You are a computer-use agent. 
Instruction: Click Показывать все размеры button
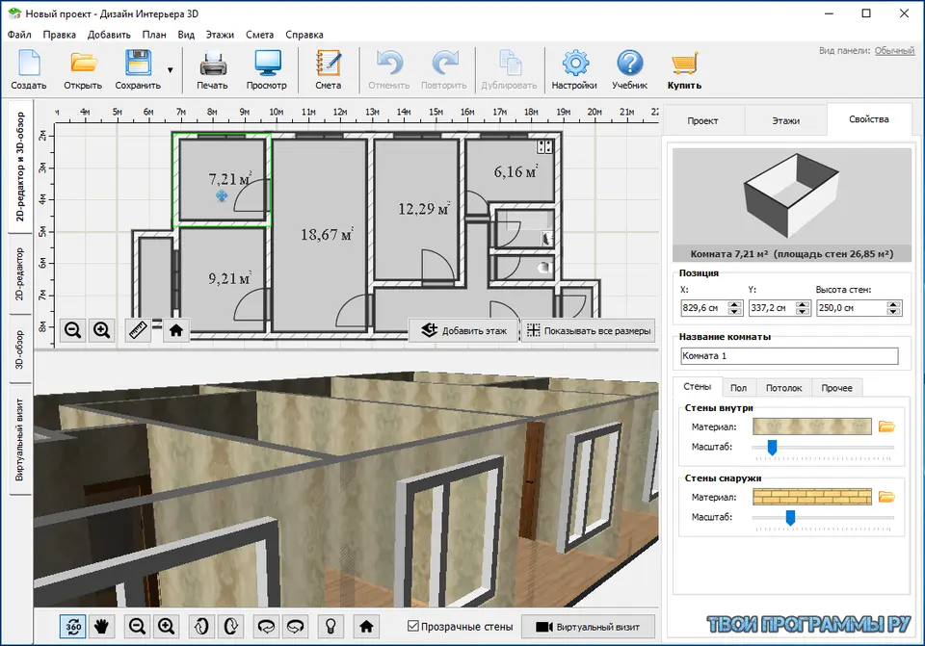[x=589, y=330]
